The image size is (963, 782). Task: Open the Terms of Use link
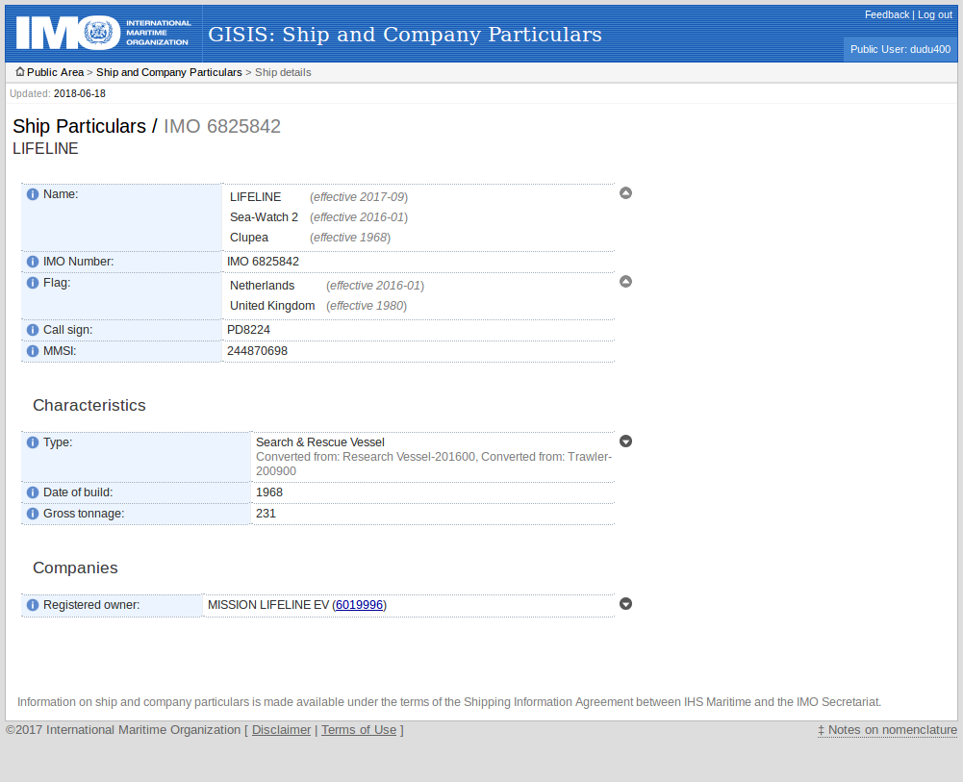[359, 730]
